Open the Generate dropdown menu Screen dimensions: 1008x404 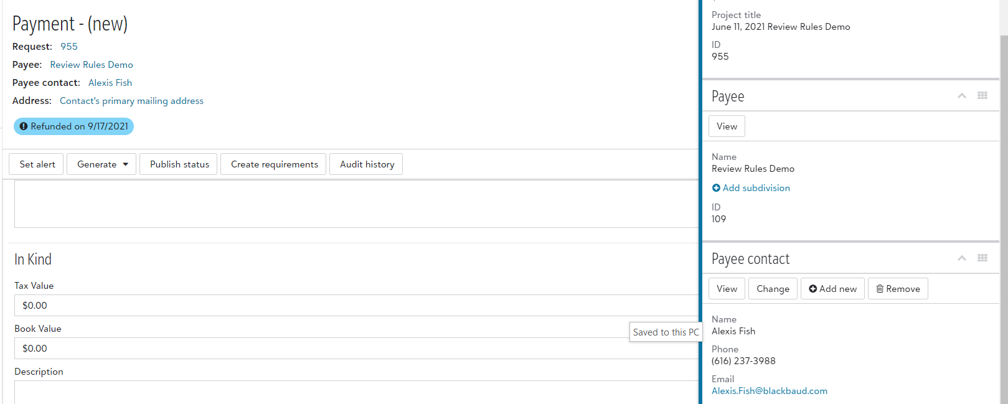coord(101,164)
